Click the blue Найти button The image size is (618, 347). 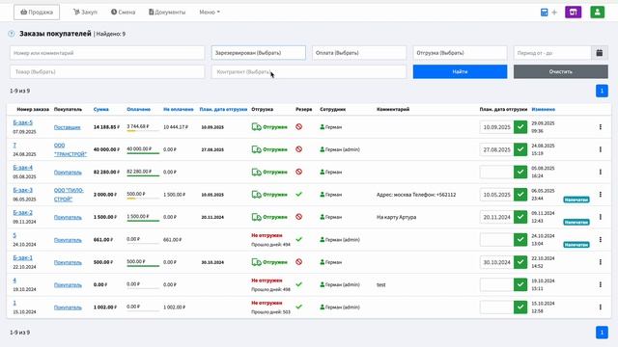point(460,71)
